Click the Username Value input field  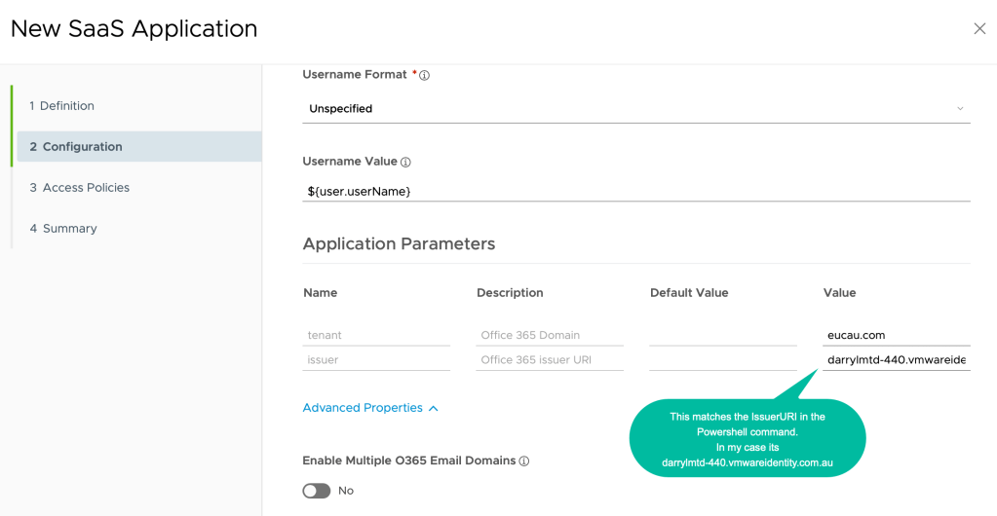(635, 192)
